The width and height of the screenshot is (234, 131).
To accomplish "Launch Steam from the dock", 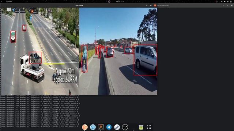I will click(117, 127).
